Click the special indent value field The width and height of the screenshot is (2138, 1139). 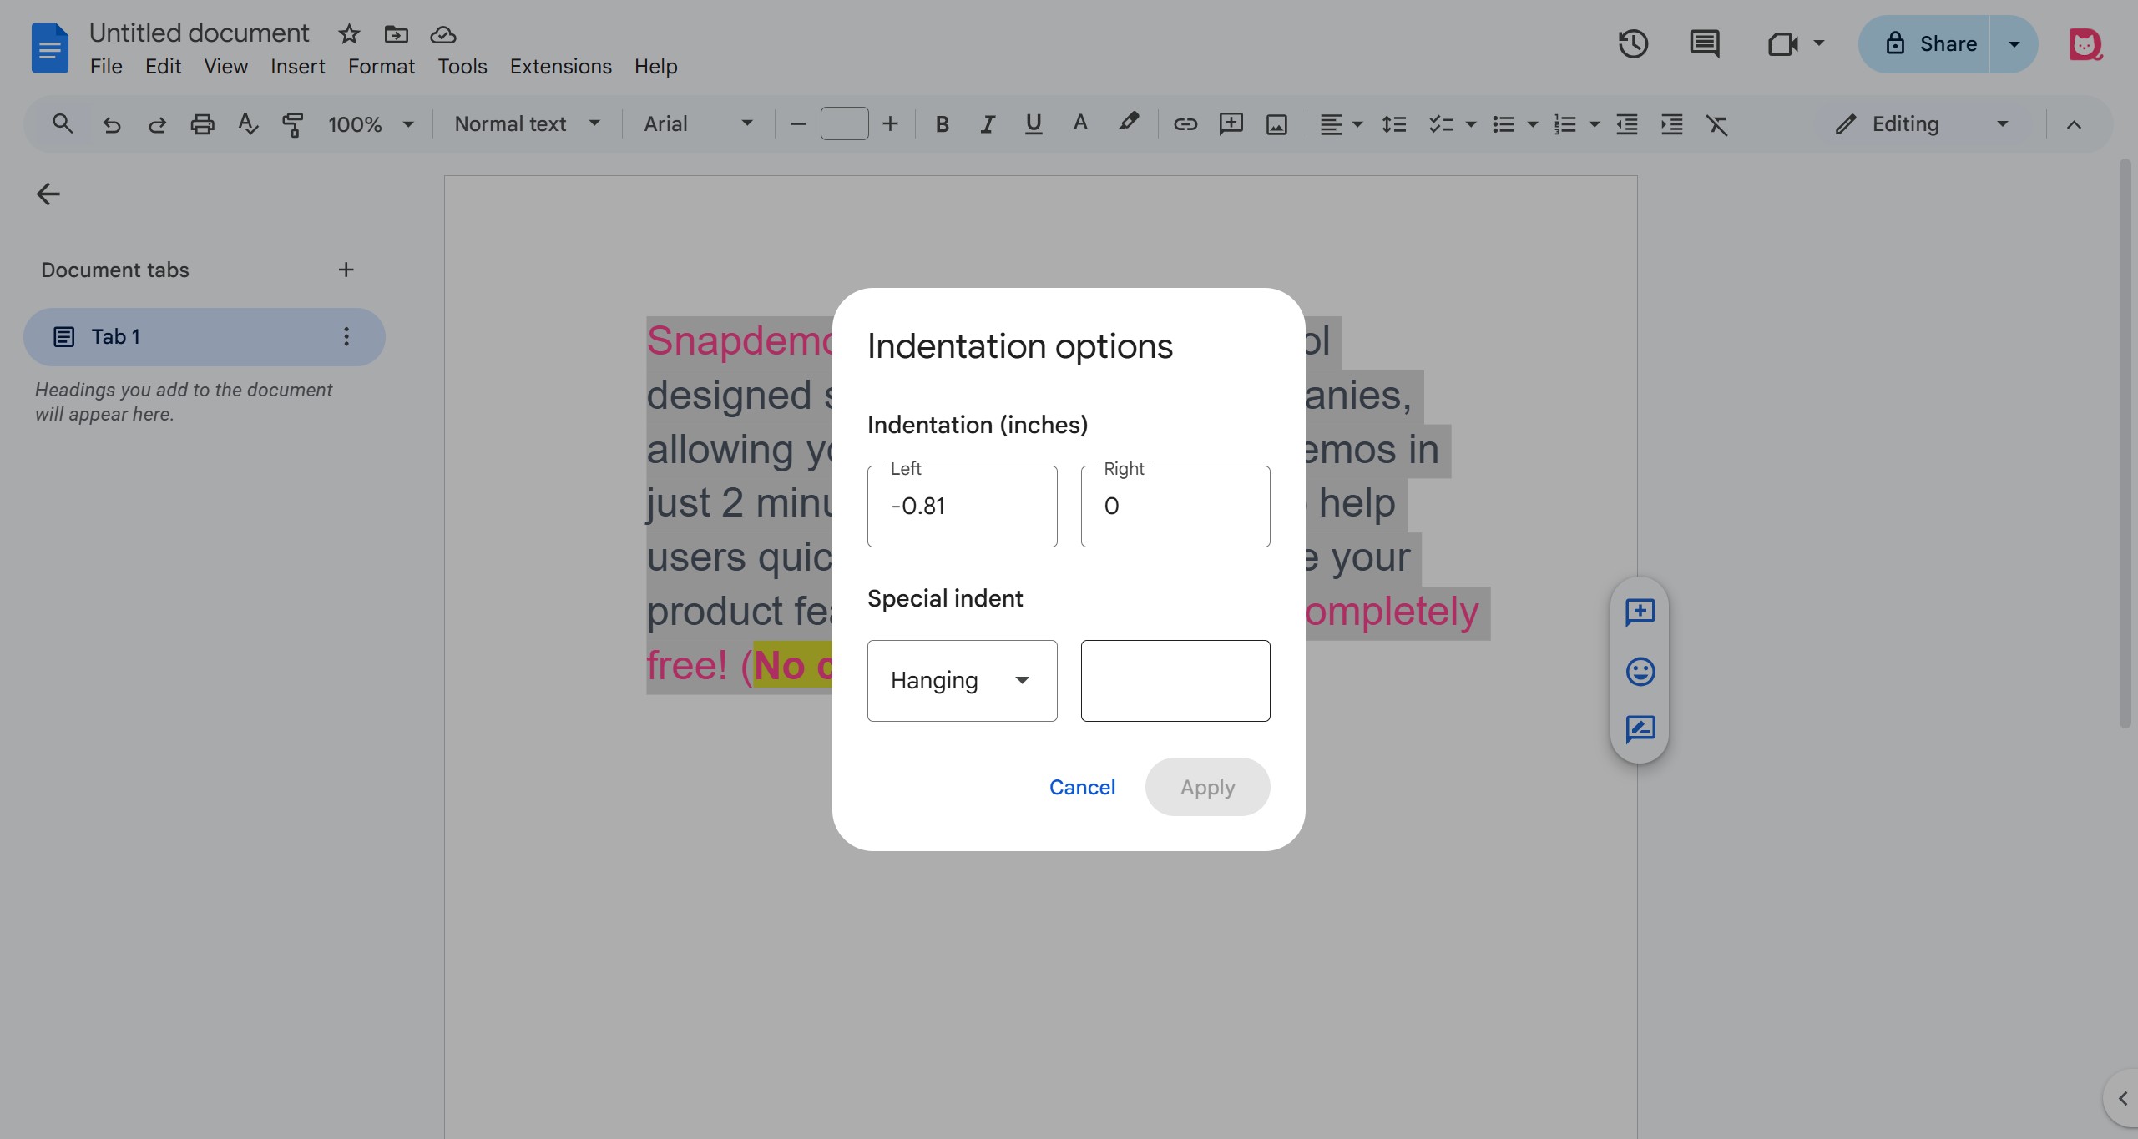(1175, 680)
